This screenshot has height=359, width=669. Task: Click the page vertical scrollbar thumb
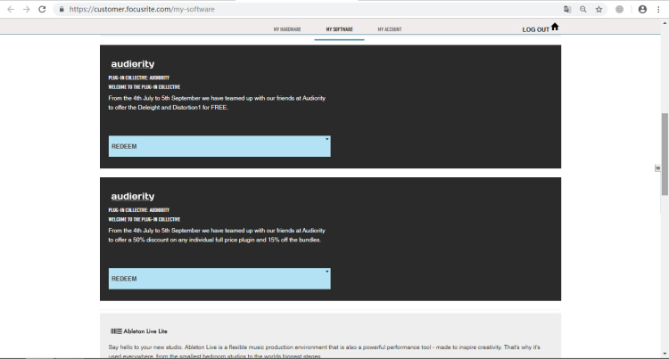(665, 153)
